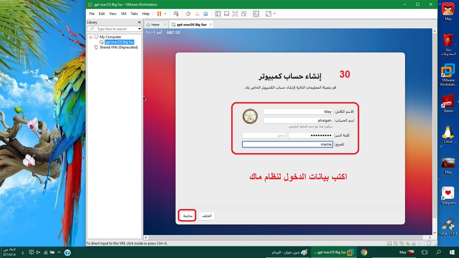The image size is (459, 258).
Task: Click the hard disk device status icon
Action: [389, 243]
